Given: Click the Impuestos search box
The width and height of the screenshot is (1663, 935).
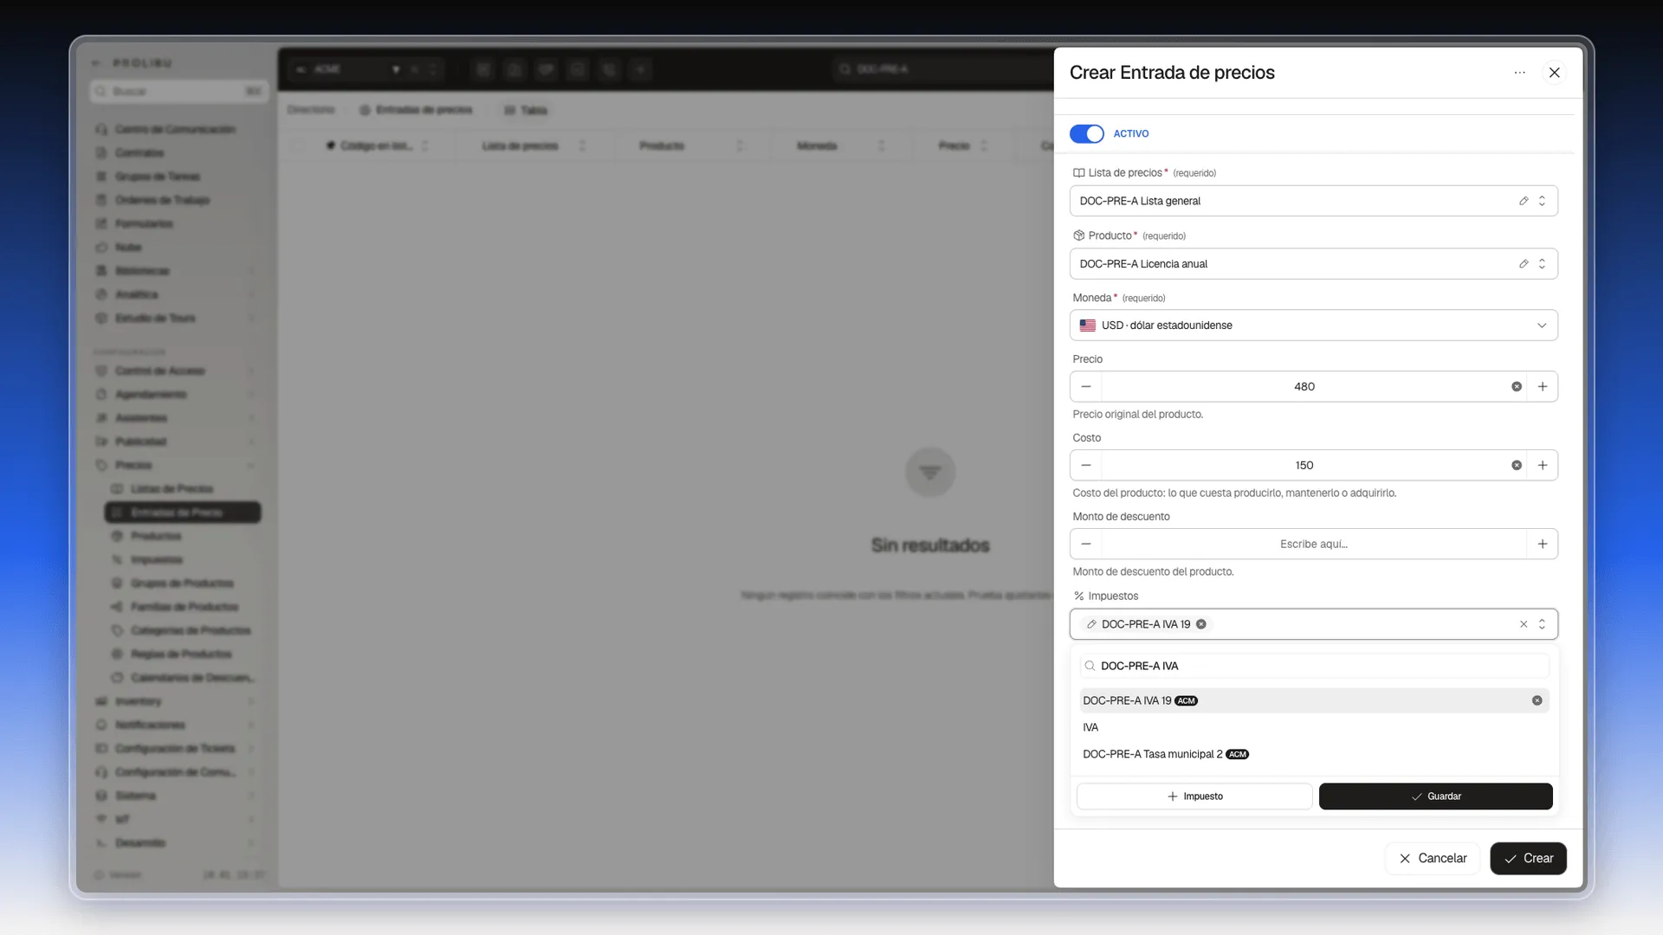Looking at the screenshot, I should [x=1314, y=666].
